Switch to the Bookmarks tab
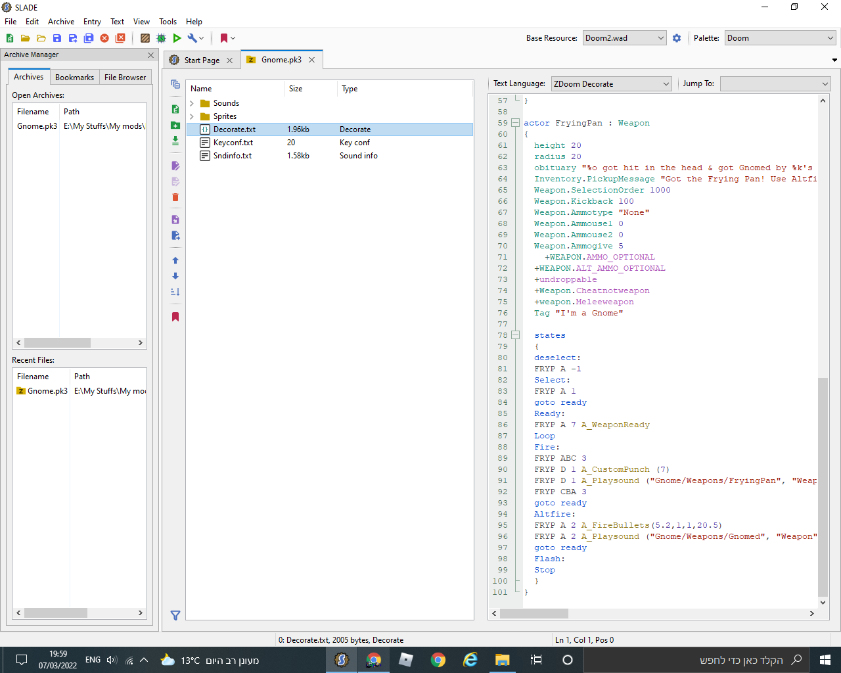The height and width of the screenshot is (673, 841). [x=74, y=78]
